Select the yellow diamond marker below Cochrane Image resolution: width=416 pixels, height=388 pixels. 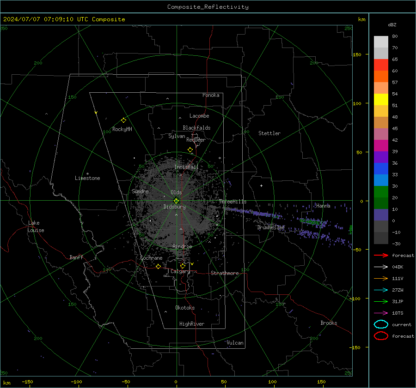tap(159, 266)
